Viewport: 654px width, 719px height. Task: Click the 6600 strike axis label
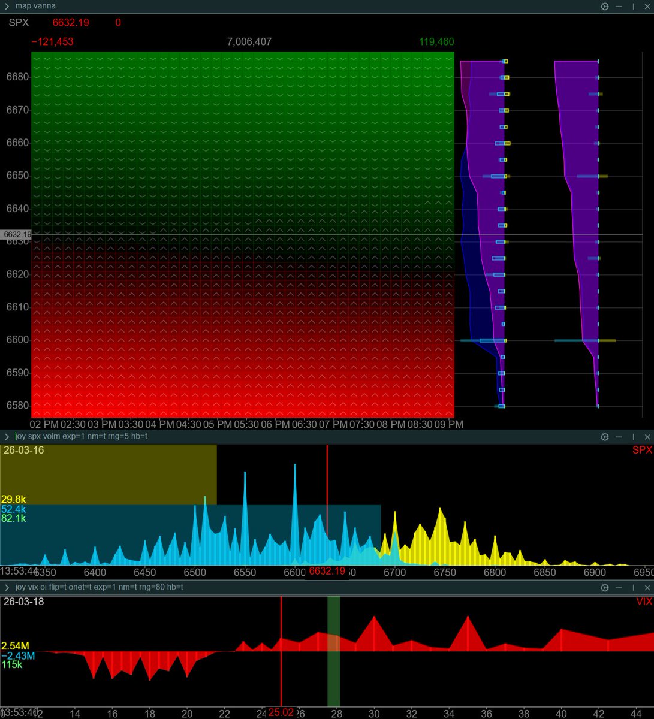tap(17, 340)
